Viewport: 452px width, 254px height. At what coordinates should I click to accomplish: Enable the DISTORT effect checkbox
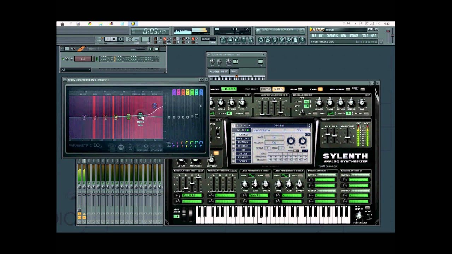click(x=233, y=138)
